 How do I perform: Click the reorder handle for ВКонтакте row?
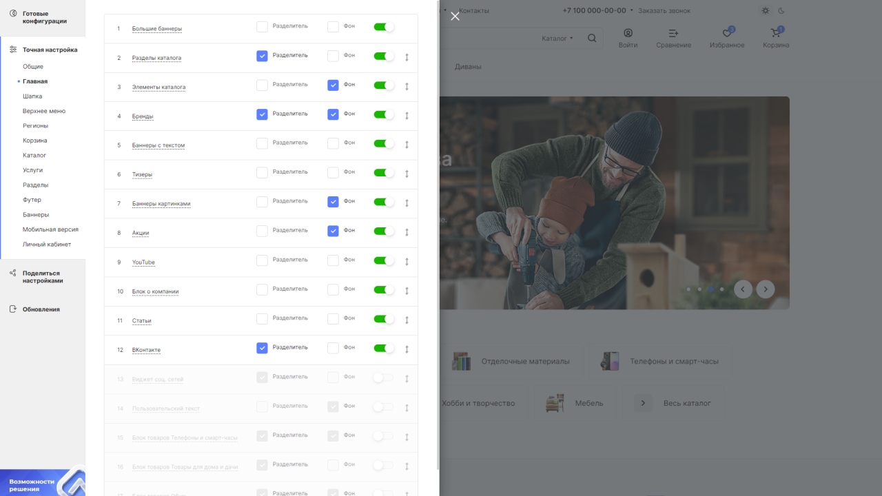point(407,349)
